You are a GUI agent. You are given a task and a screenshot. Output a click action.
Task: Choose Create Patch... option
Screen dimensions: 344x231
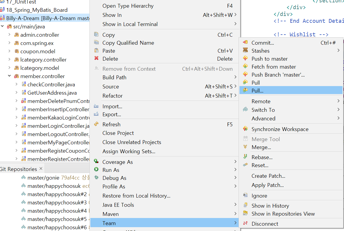coord(291,176)
